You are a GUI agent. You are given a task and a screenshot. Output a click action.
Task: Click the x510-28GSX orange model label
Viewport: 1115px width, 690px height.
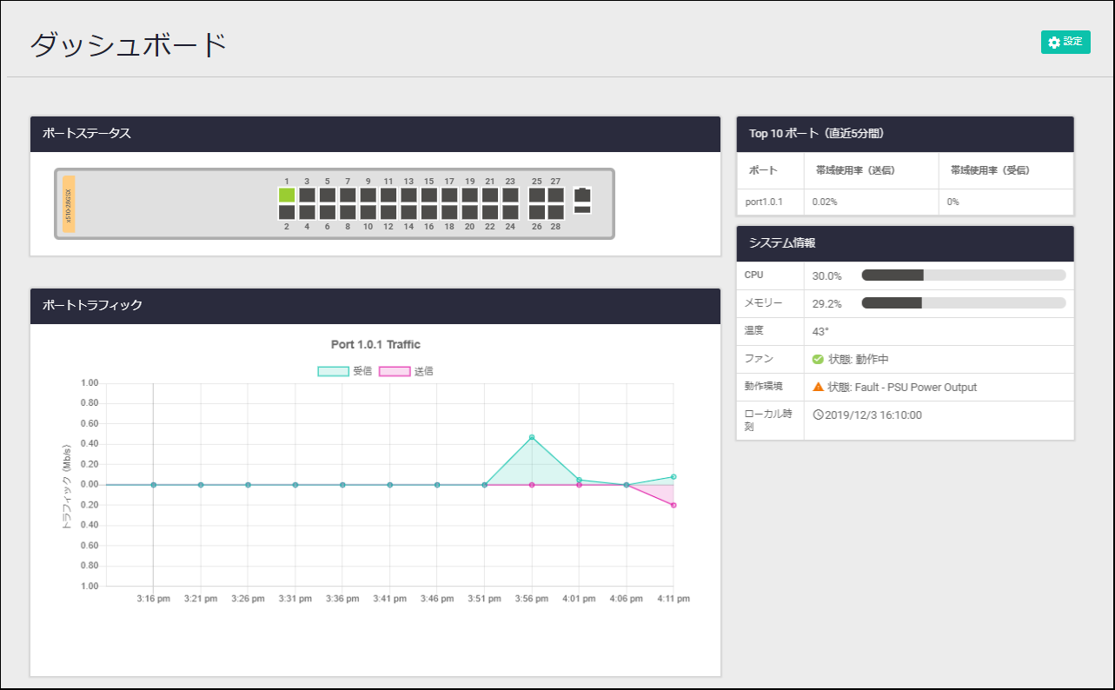69,204
